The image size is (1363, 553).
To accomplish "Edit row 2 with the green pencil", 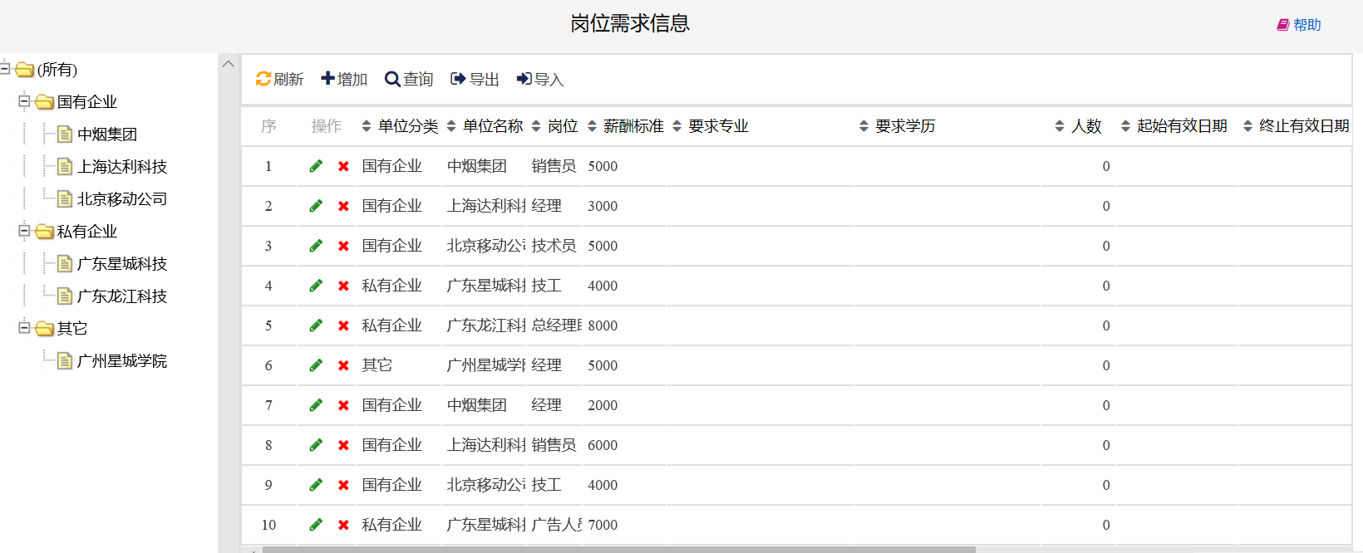I will (316, 206).
